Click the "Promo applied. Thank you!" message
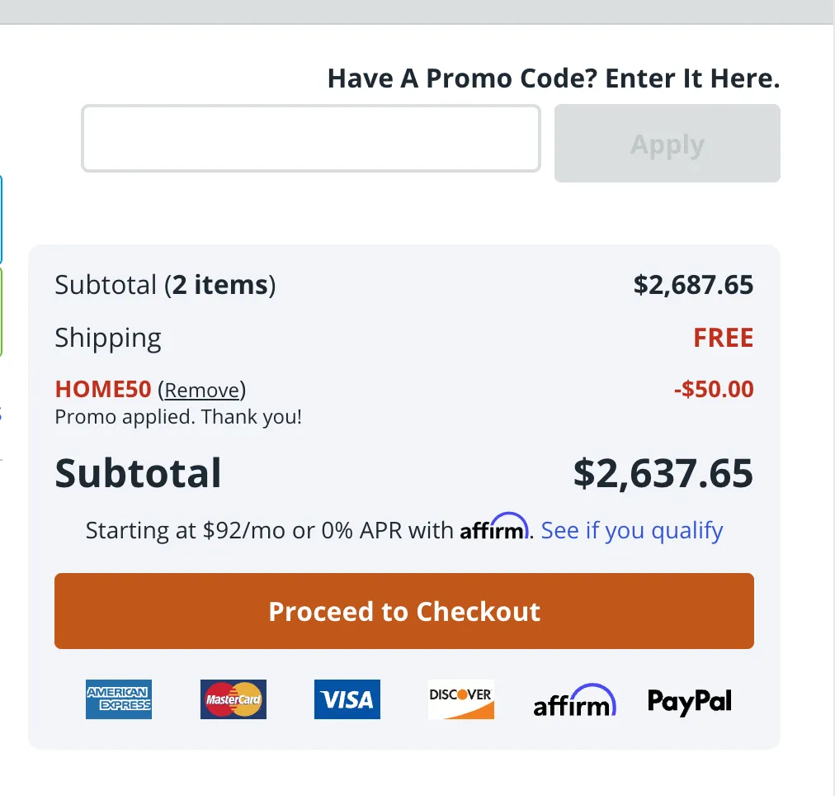The height and width of the screenshot is (796, 835). (178, 417)
